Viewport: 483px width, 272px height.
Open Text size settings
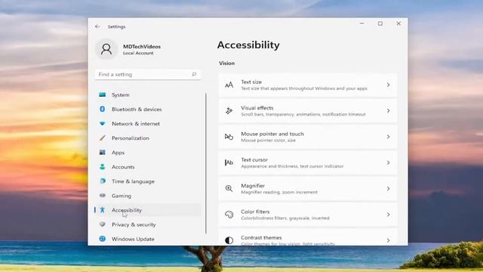tap(308, 85)
